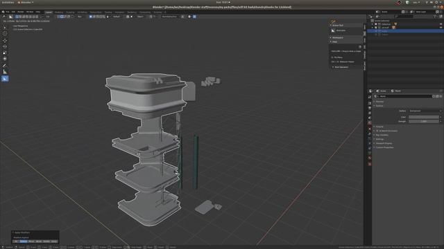Switch to the UV Editing workspace tab
This screenshot has height=249, width=444.
[x=83, y=12]
